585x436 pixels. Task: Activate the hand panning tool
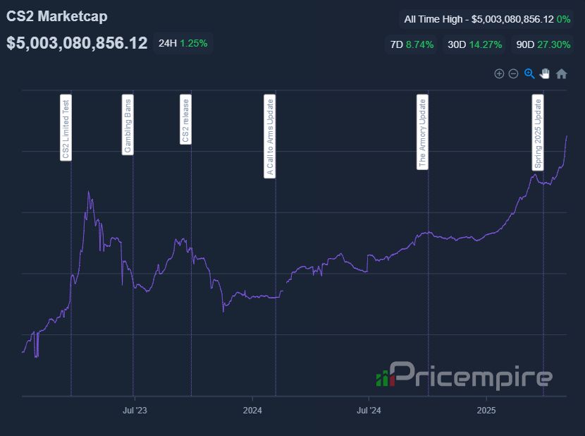[x=545, y=73]
